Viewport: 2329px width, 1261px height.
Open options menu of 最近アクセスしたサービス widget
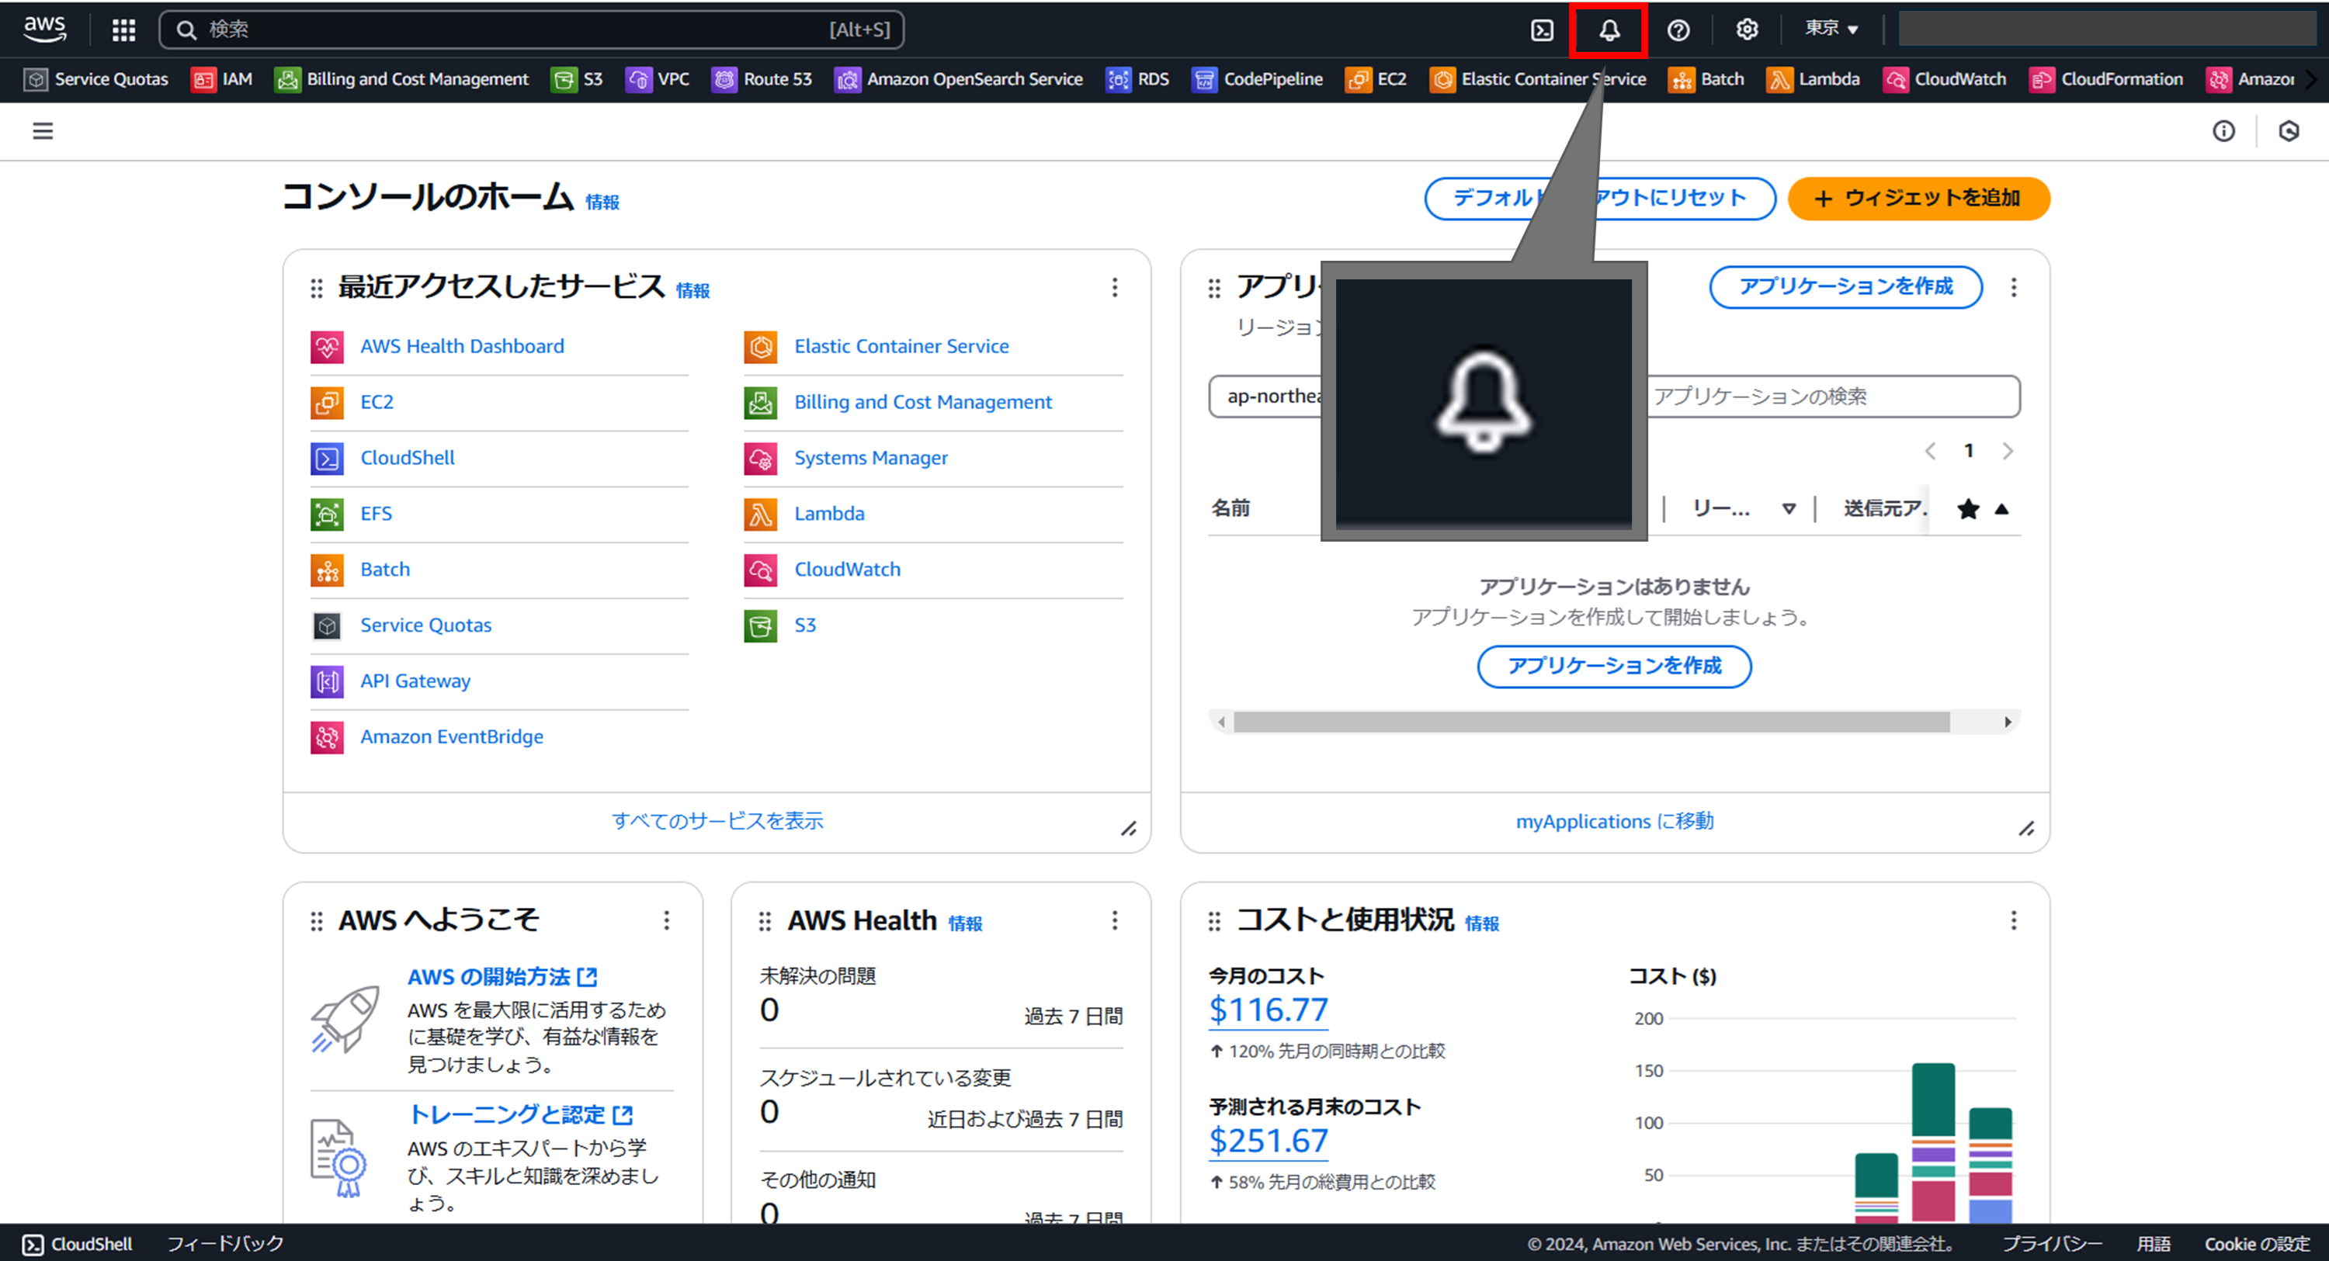click(x=1114, y=287)
